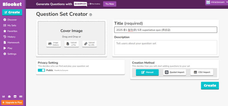Click the Cover Image drop zone heading
The height and width of the screenshot is (106, 228).
72,31
